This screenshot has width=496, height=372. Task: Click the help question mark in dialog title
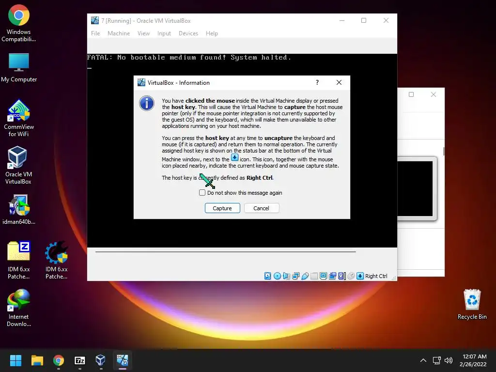[317, 82]
